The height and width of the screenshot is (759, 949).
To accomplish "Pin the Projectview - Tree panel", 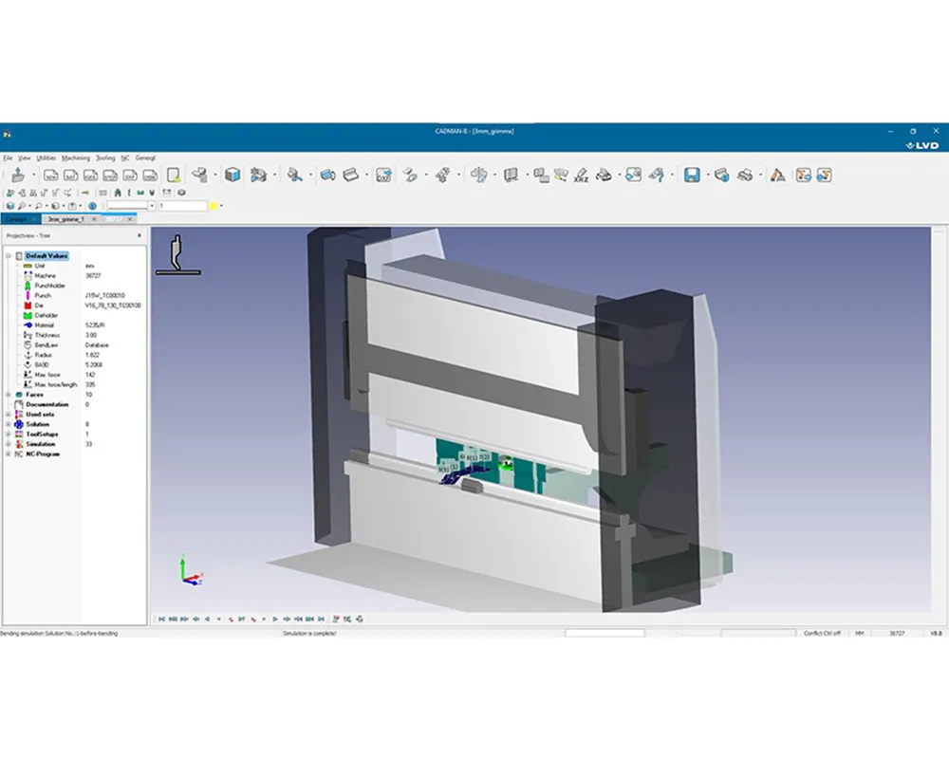I will coord(140,235).
